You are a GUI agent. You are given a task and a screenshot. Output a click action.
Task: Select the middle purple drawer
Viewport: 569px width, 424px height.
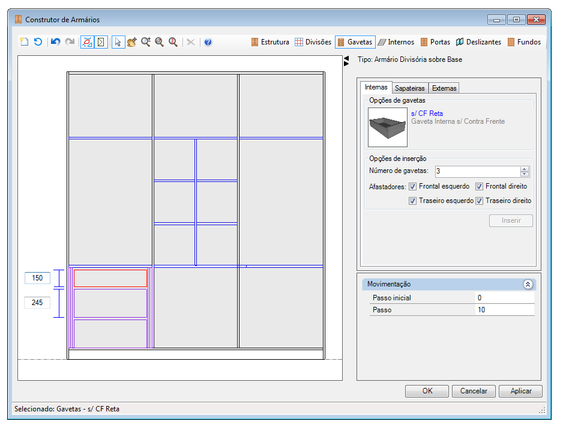pos(110,303)
